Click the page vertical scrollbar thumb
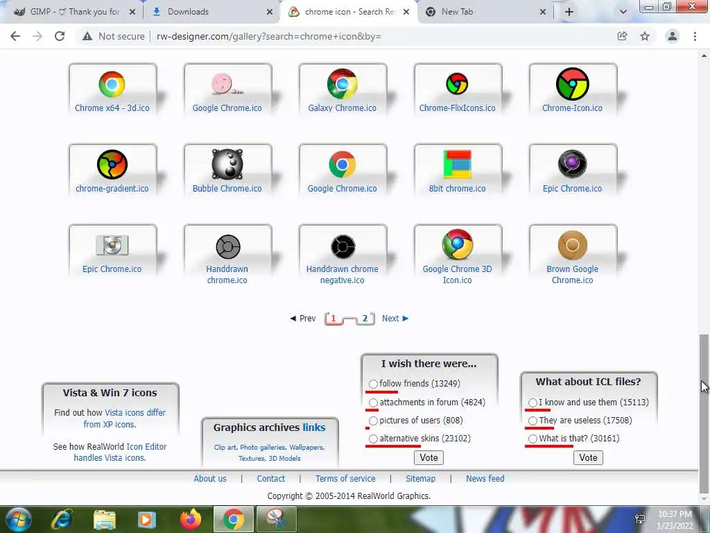Image resolution: width=710 pixels, height=533 pixels. (x=704, y=414)
